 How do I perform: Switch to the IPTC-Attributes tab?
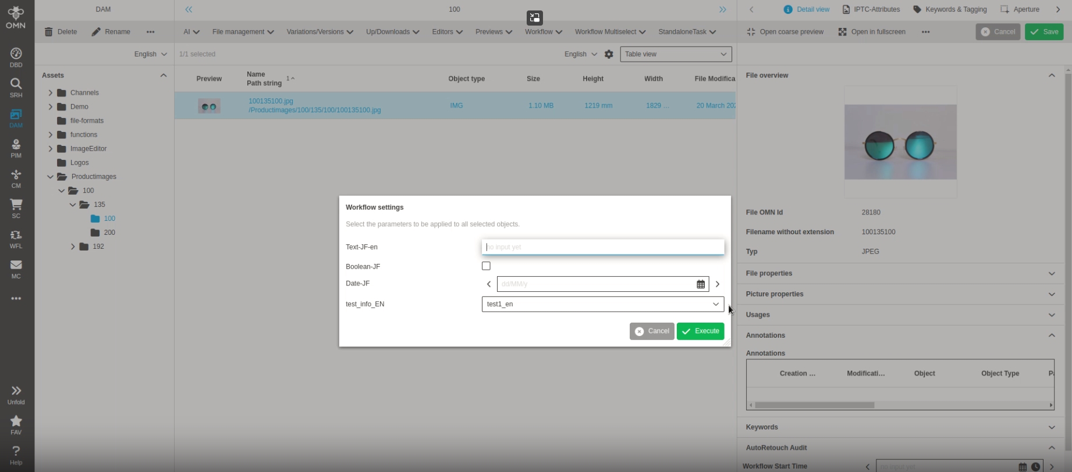[871, 9]
